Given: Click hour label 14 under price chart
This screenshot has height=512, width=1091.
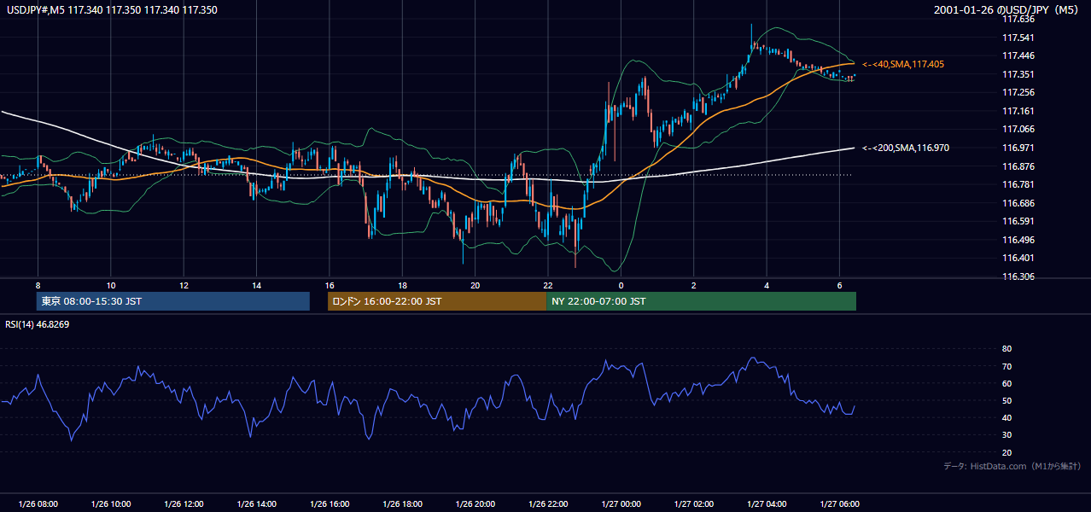Looking at the screenshot, I should click(x=256, y=285).
